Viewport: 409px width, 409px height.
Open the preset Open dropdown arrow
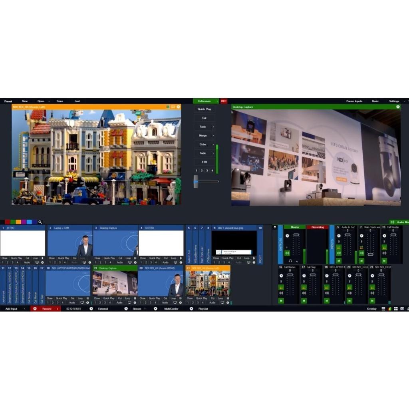[x=49, y=101]
